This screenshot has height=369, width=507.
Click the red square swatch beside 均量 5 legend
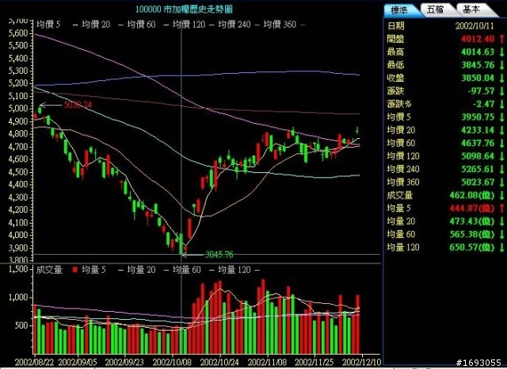point(75,270)
